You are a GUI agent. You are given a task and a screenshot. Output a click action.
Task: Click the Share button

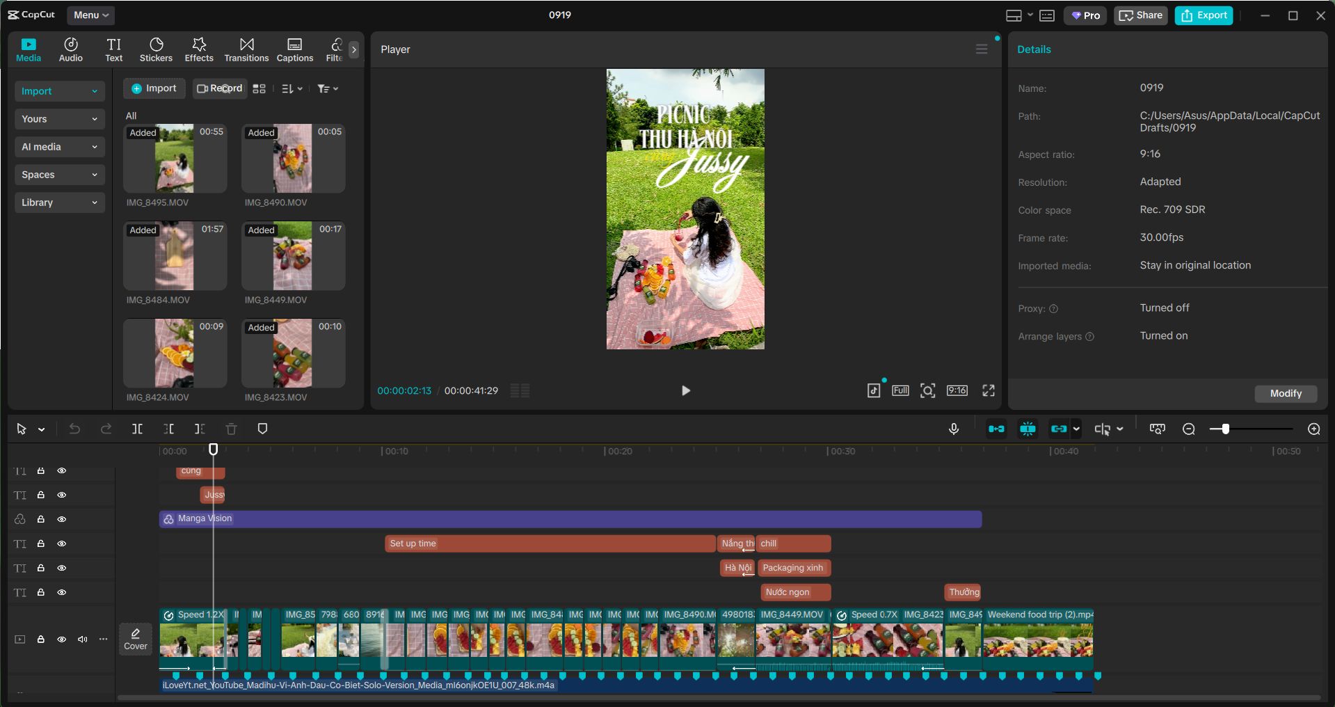tap(1141, 15)
